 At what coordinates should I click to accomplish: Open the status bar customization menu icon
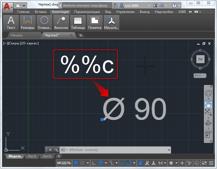(x=211, y=163)
